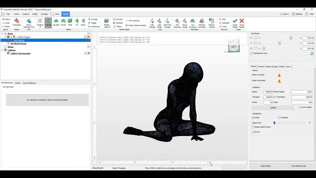Image resolution: width=316 pixels, height=178 pixels.
Task: Collapse the Figure tree node
Action: pyautogui.click(x=5, y=37)
